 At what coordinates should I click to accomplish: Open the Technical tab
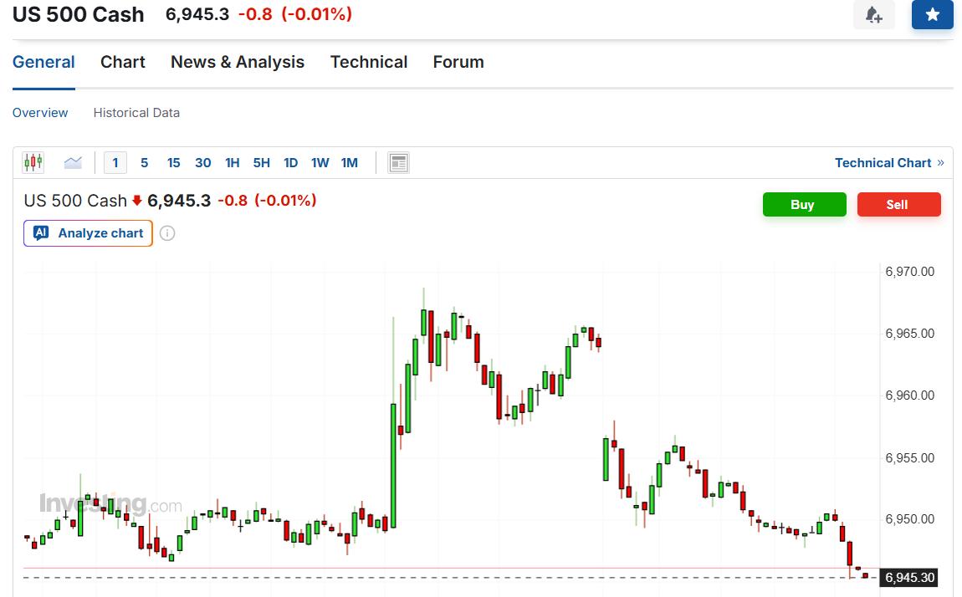(369, 62)
